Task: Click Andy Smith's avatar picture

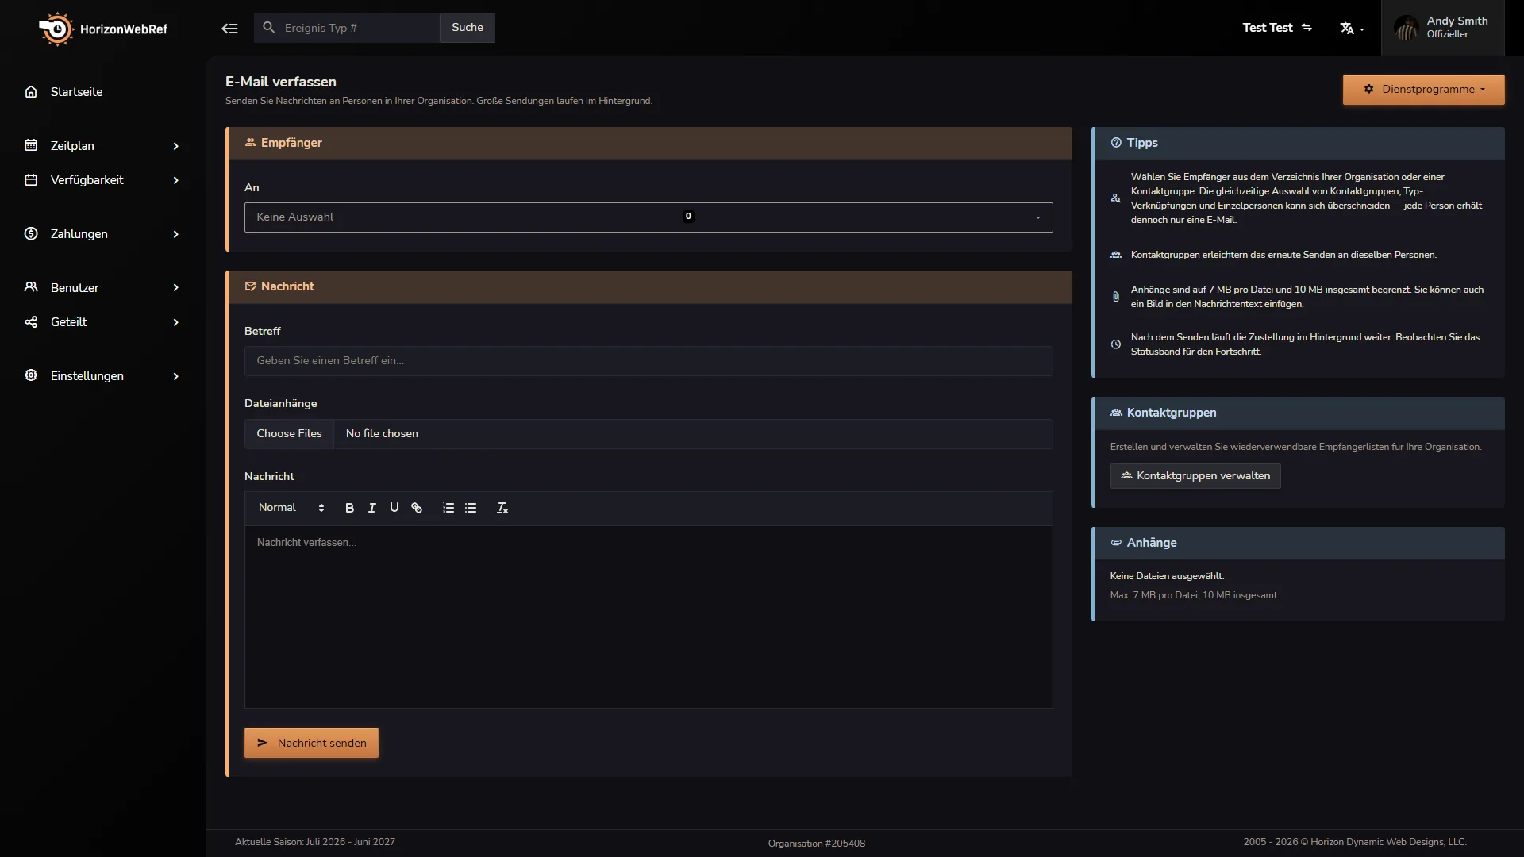Action: coord(1407,29)
